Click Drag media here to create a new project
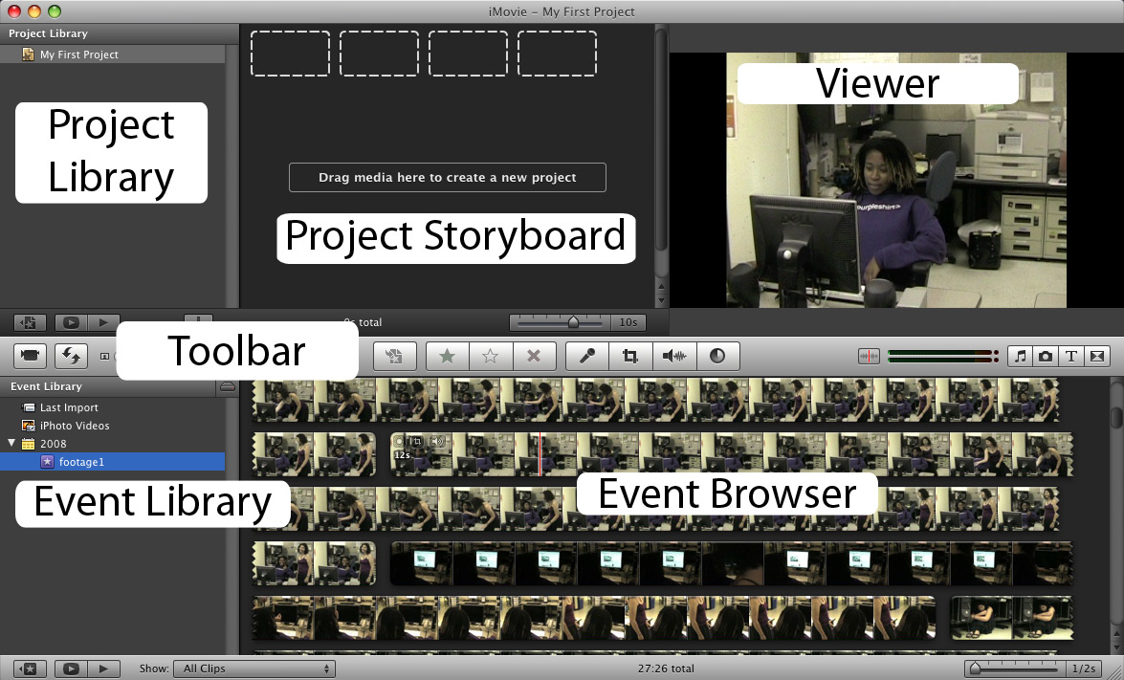Viewport: 1124px width, 680px height. pos(447,177)
